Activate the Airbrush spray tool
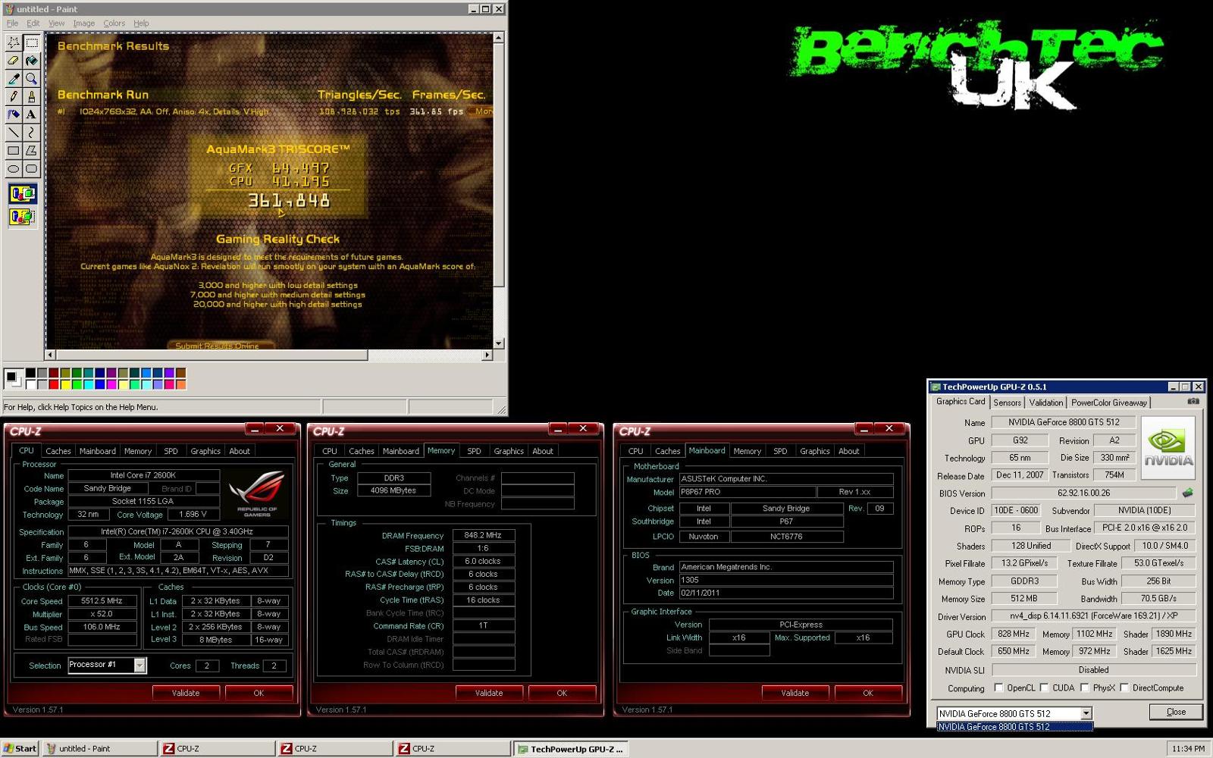 click(14, 114)
